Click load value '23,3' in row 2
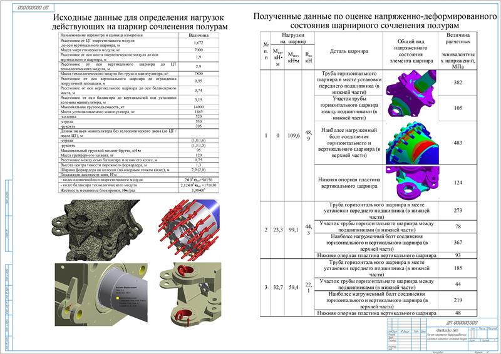The width and height of the screenshot is (501, 354). [x=278, y=230]
